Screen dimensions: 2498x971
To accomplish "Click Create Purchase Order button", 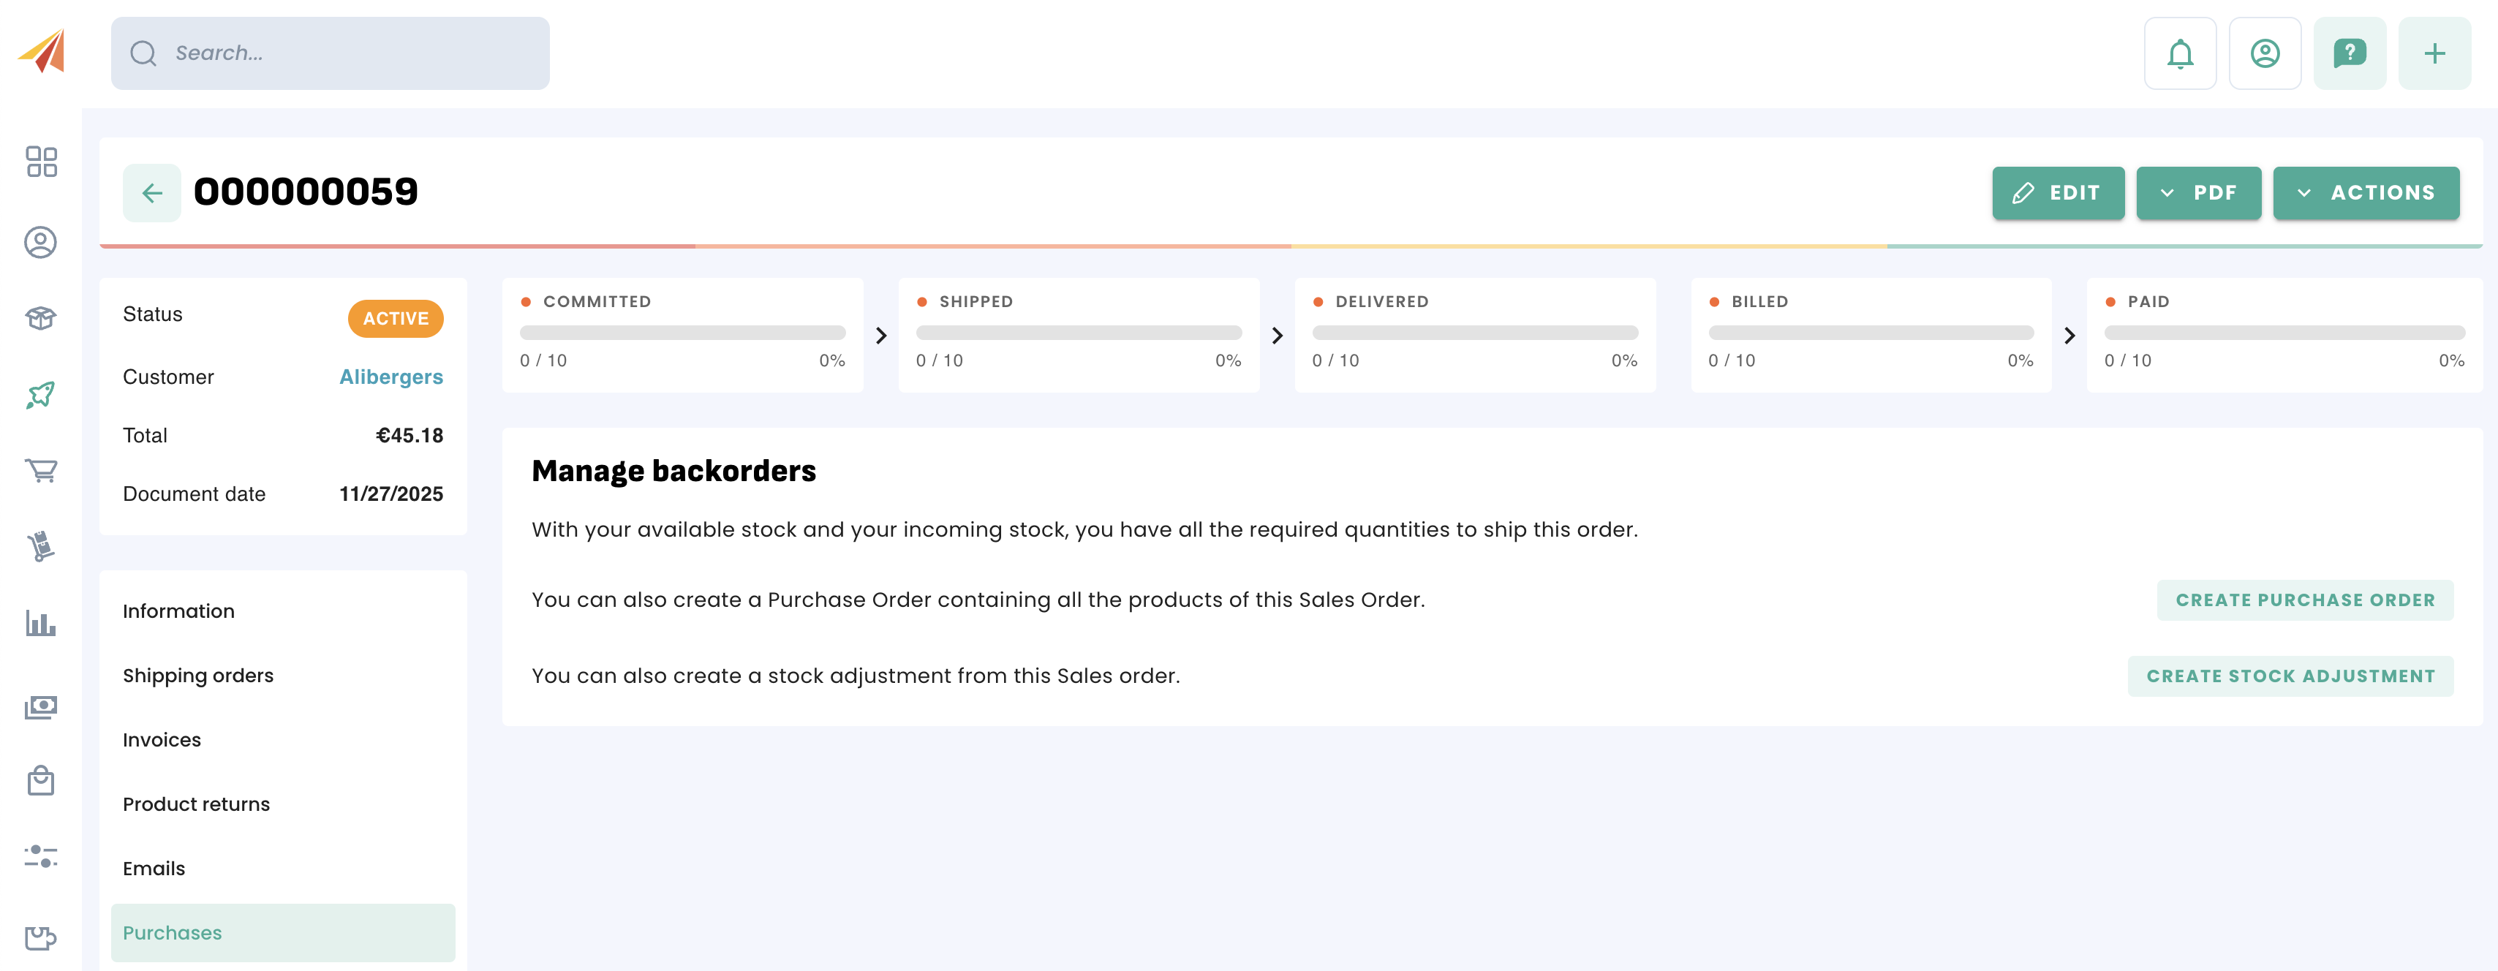I will point(2304,600).
